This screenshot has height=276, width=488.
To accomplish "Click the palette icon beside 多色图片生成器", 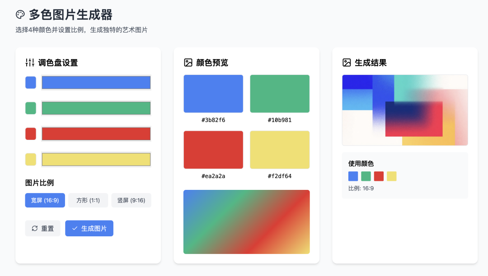I will [x=20, y=14].
